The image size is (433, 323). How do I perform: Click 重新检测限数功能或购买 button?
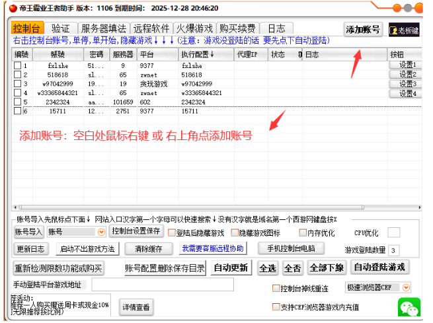pyautogui.click(x=59, y=268)
